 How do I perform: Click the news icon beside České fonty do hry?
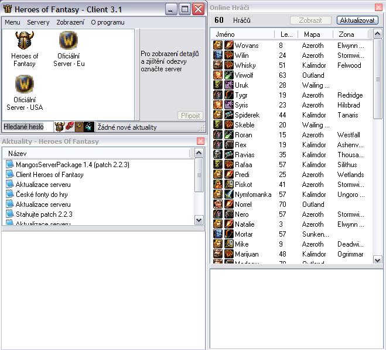click(x=9, y=194)
